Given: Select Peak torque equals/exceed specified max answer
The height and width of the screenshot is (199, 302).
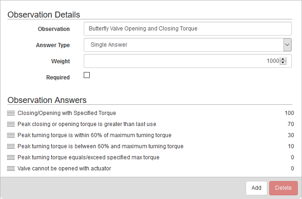Looking at the screenshot, I should pyautogui.click(x=88, y=157).
